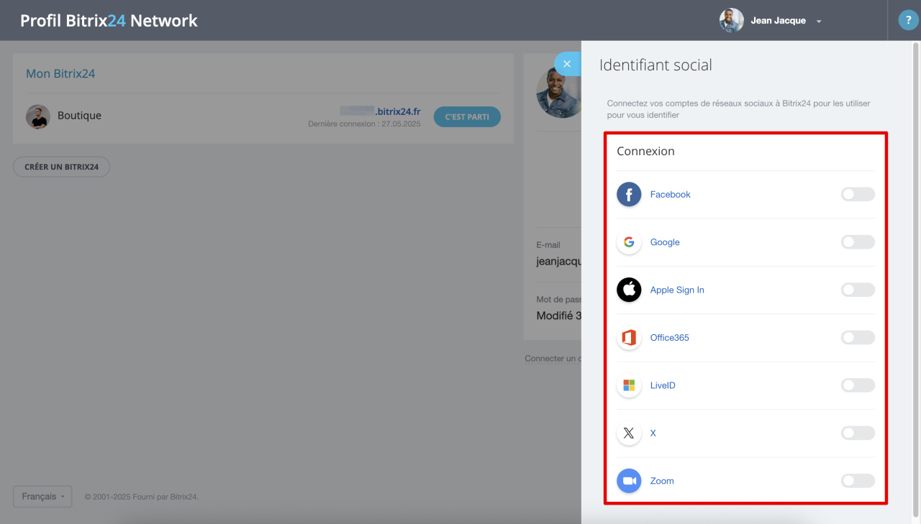Turn on the Apple Sign In toggle
The height and width of the screenshot is (524, 921).
[858, 290]
